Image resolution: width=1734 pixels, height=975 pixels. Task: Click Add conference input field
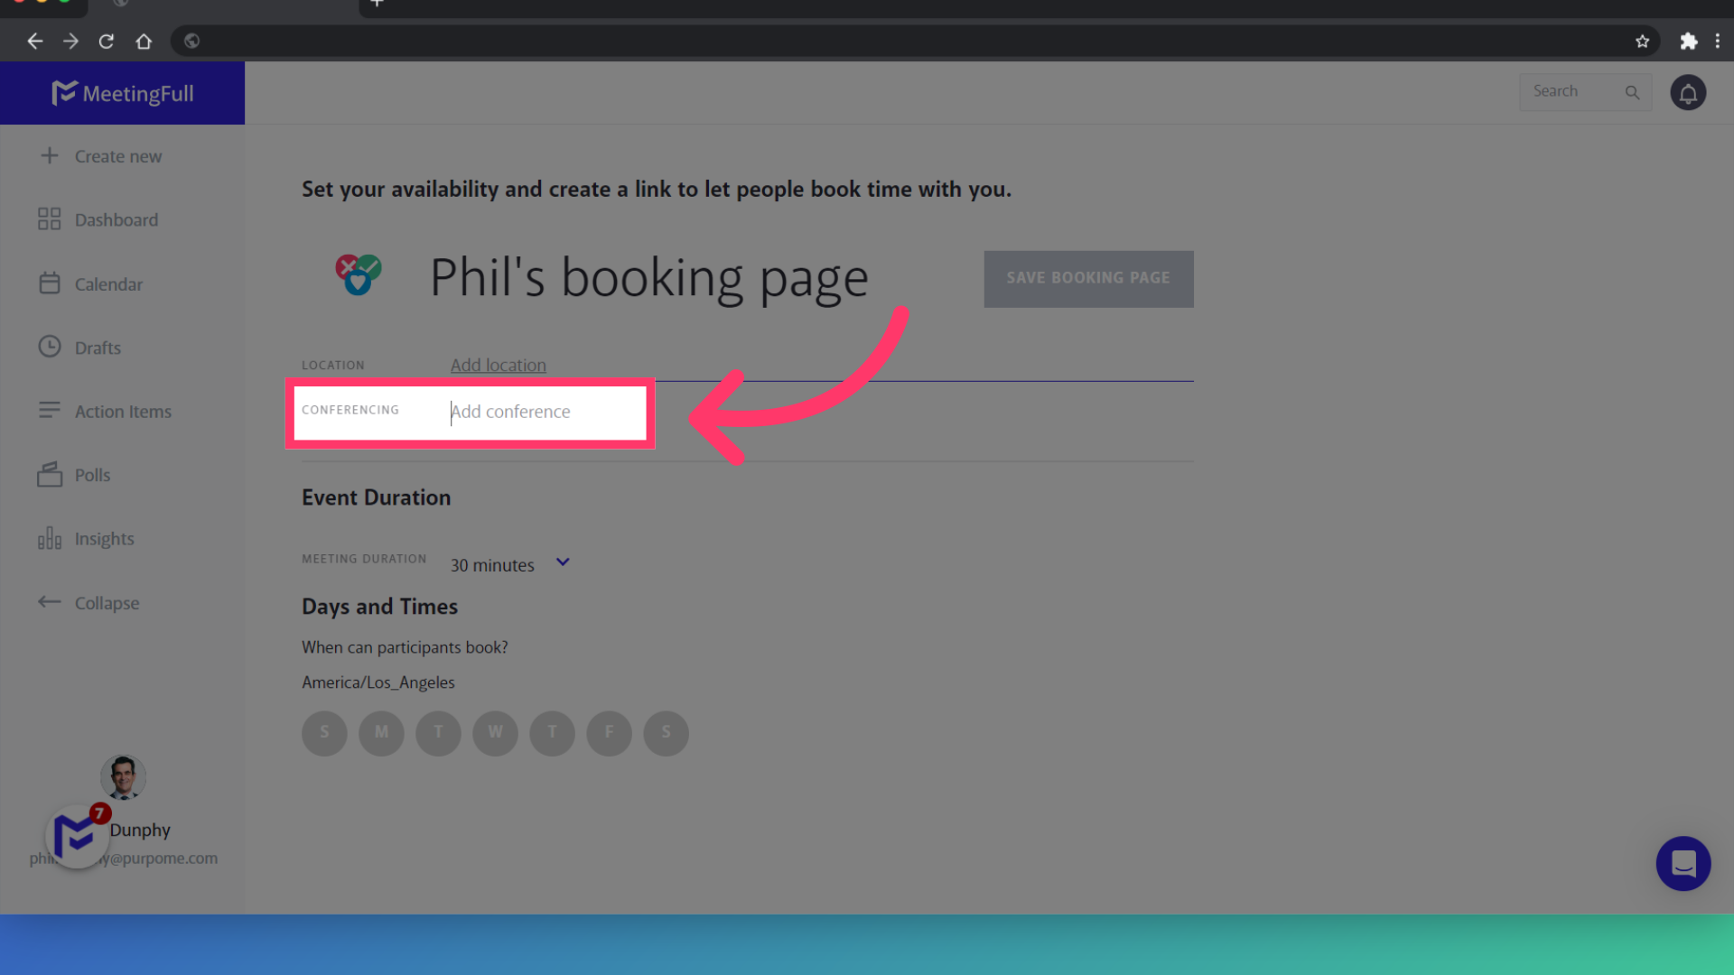click(x=541, y=411)
